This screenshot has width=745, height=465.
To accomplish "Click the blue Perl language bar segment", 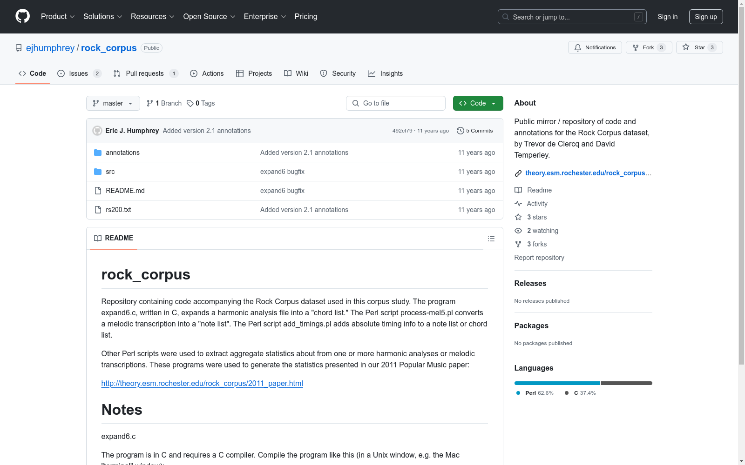I will click(x=557, y=383).
